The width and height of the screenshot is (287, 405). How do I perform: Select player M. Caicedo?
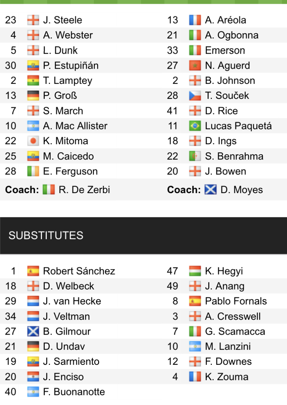tap(68, 156)
